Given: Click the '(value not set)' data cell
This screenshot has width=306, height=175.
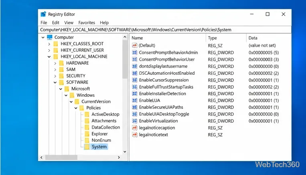Looking at the screenshot, I should (x=262, y=45).
